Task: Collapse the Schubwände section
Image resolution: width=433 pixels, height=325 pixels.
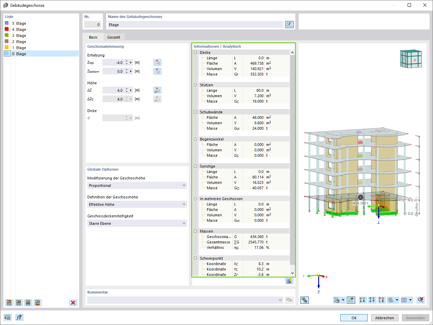Action: 196,112
